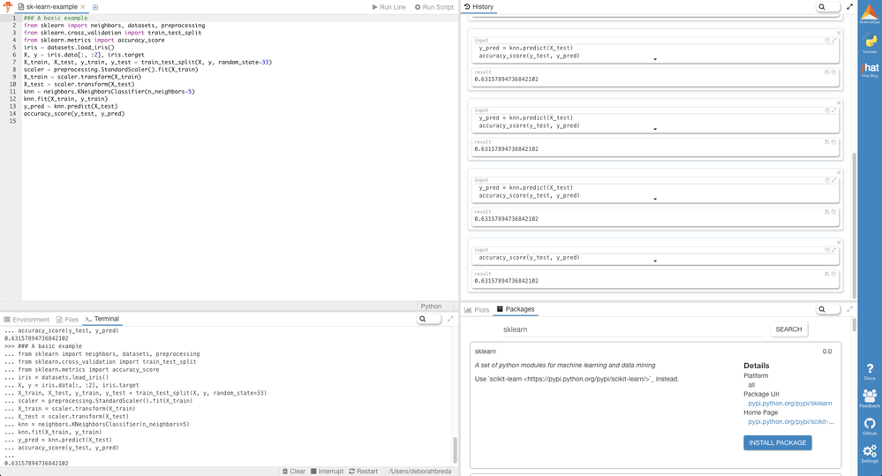Image resolution: width=882 pixels, height=476 pixels.
Task: Open the dropdown arrow of accuracy_score-only input
Action: point(655,261)
